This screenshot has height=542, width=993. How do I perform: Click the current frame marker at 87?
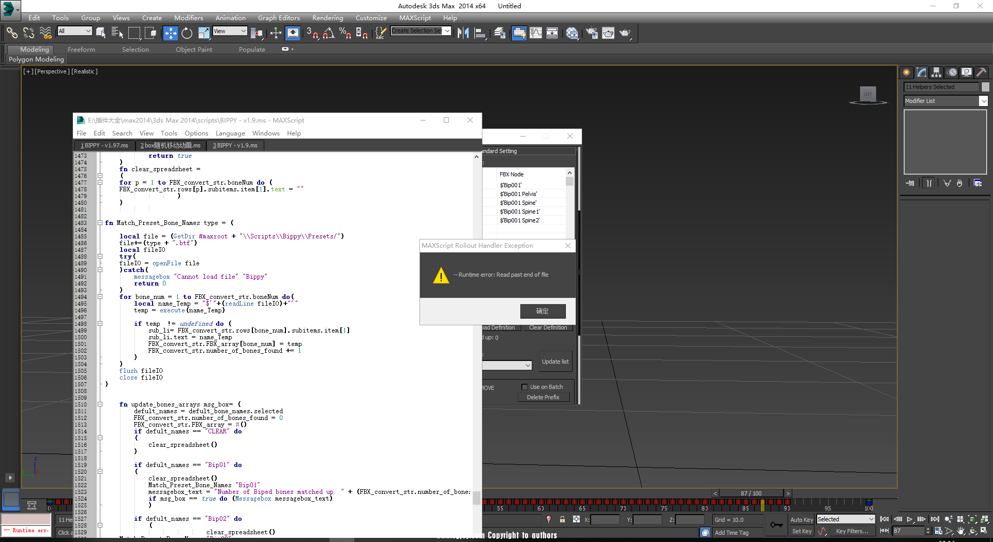point(762,505)
